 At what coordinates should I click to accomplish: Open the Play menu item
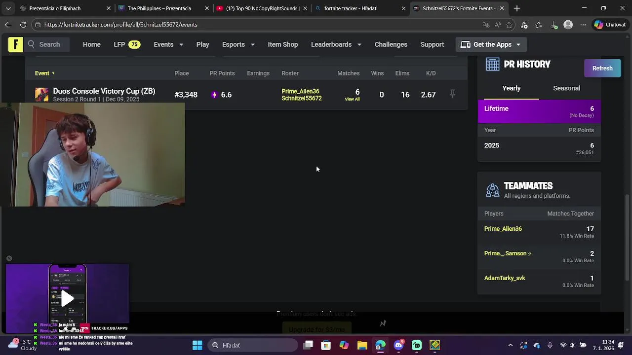(x=203, y=44)
